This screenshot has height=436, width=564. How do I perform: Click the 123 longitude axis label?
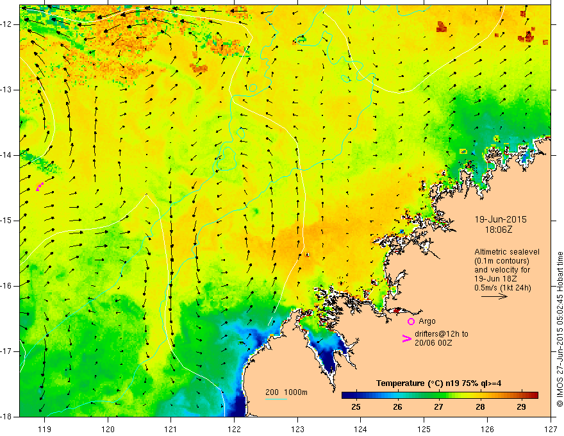click(x=297, y=429)
